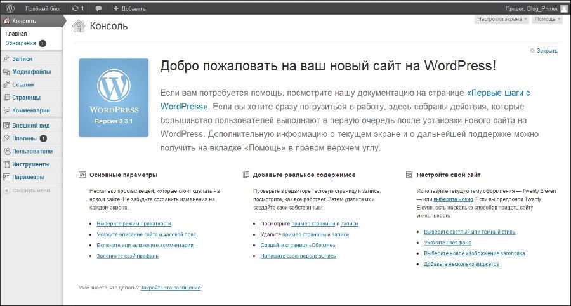Open the Обновления submenu item
The image size is (571, 306).
click(20, 43)
